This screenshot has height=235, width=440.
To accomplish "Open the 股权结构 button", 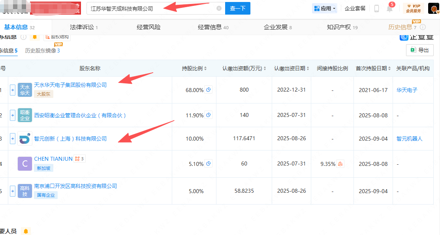I will coord(57,37).
